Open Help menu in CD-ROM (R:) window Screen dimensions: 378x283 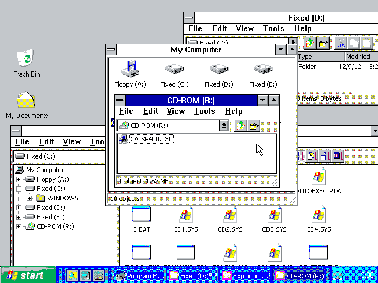[234, 111]
